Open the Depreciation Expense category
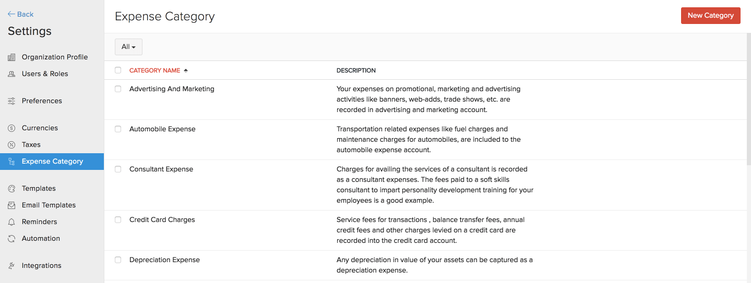Image resolution: width=751 pixels, height=283 pixels. [x=164, y=260]
